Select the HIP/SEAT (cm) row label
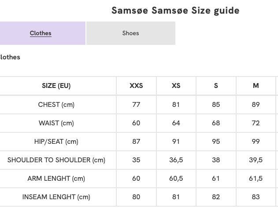This screenshot has height=208, width=278. click(x=56, y=142)
